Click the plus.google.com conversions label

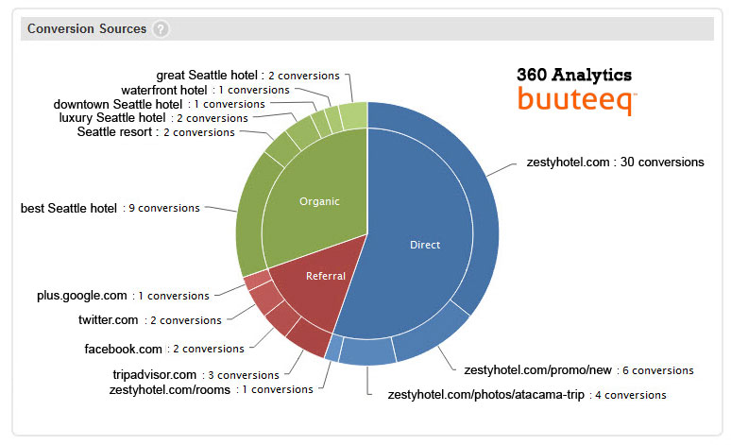coord(123,296)
